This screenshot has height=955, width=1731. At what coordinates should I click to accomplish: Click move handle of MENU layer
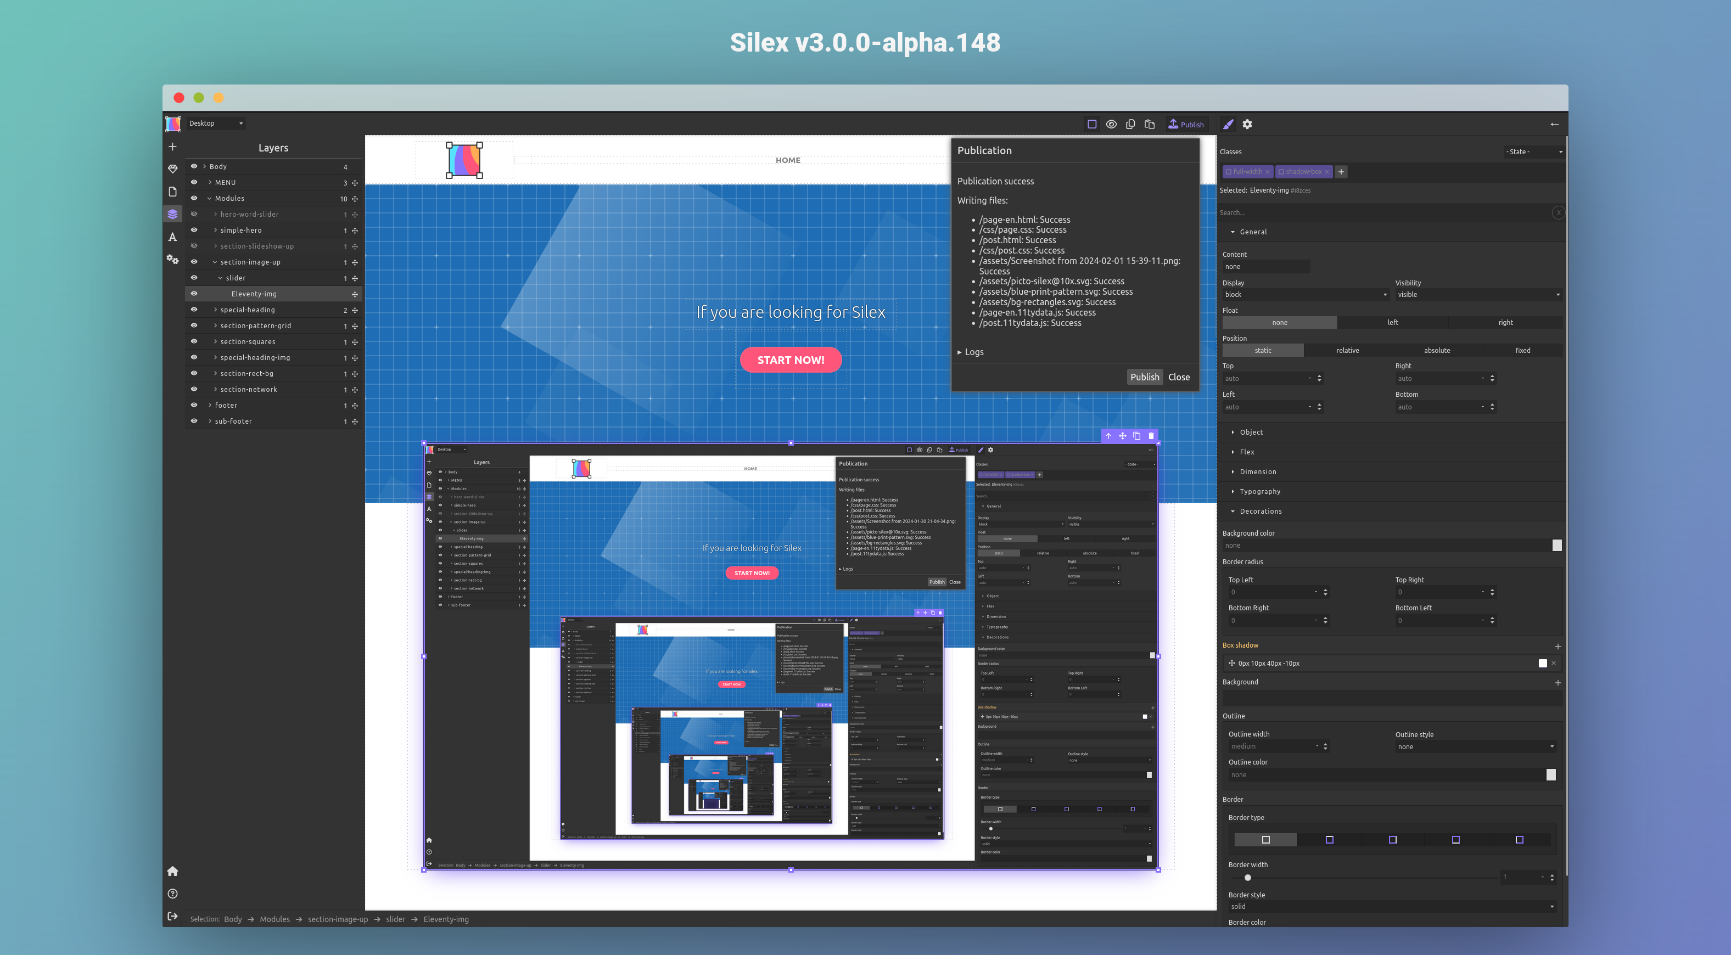[355, 183]
